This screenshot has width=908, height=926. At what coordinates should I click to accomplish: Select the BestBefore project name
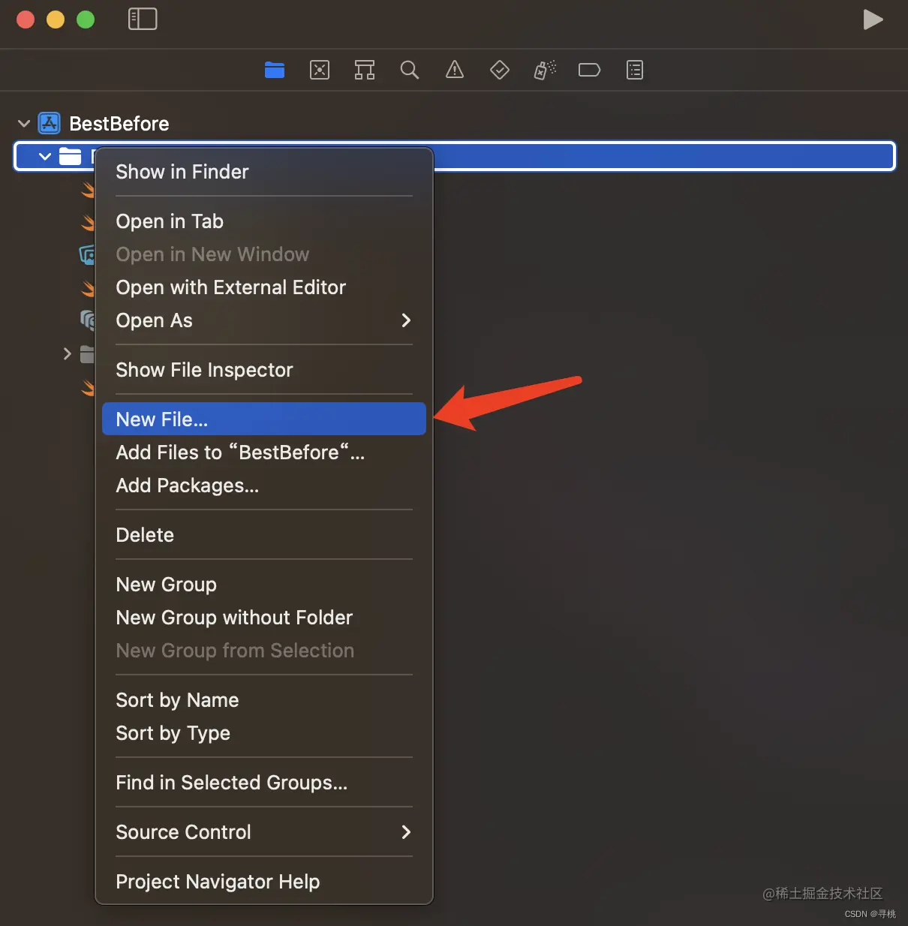pos(119,124)
